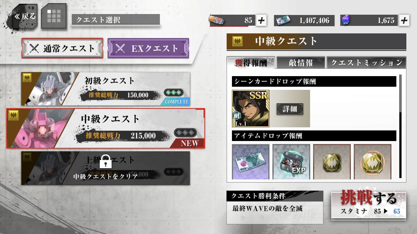This screenshot has width=417, height=234.
Task: Select the 中級クエスト entry
Action: pyautogui.click(x=106, y=128)
